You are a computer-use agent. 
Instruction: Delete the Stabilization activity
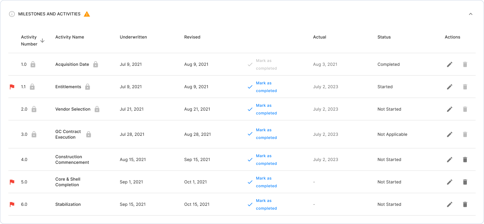click(465, 204)
